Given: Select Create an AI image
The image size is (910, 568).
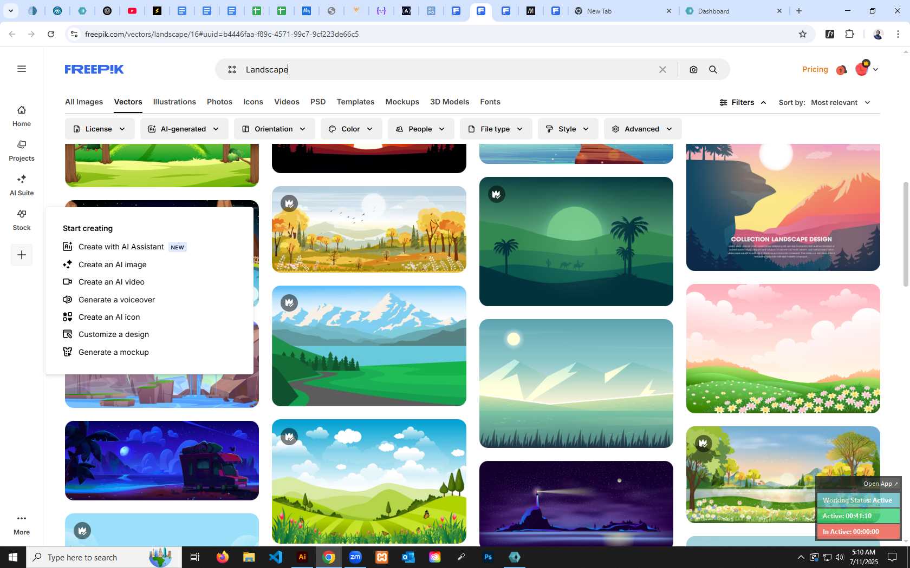Looking at the screenshot, I should tap(105, 265).
